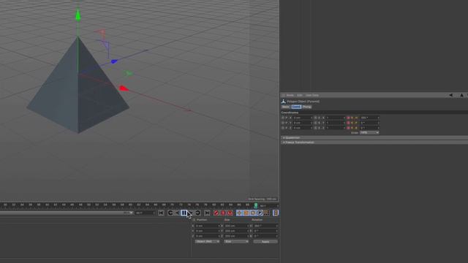Image resolution: width=468 pixels, height=263 pixels.
Task: Click the red axis-plane handle near apex
Action: click(x=101, y=32)
